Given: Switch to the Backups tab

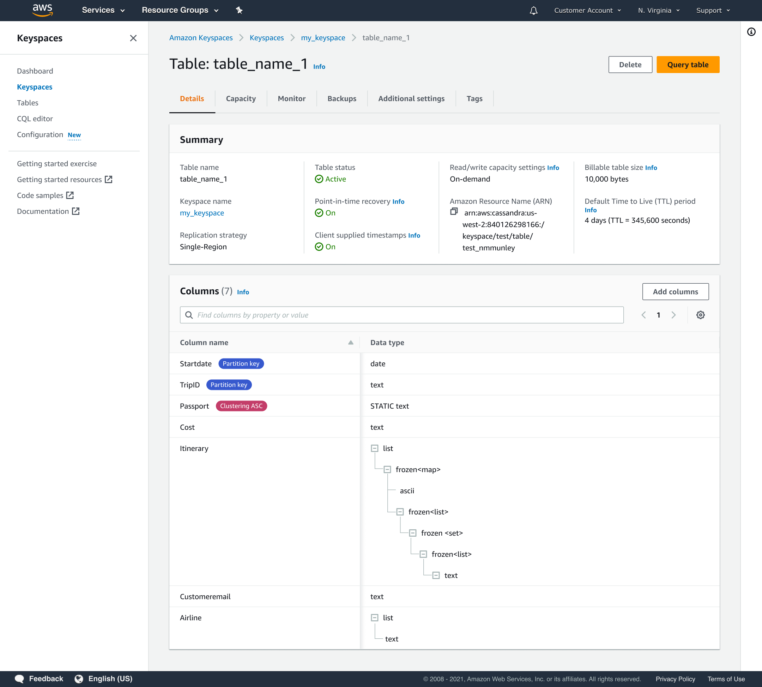Looking at the screenshot, I should [x=341, y=98].
